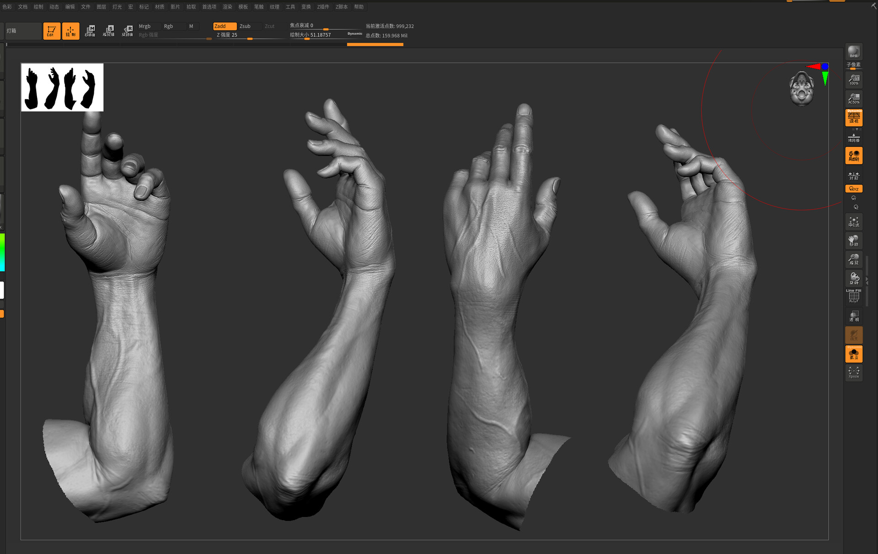Open the 工具 menu
Viewport: 878px width, 554px height.
[x=290, y=7]
